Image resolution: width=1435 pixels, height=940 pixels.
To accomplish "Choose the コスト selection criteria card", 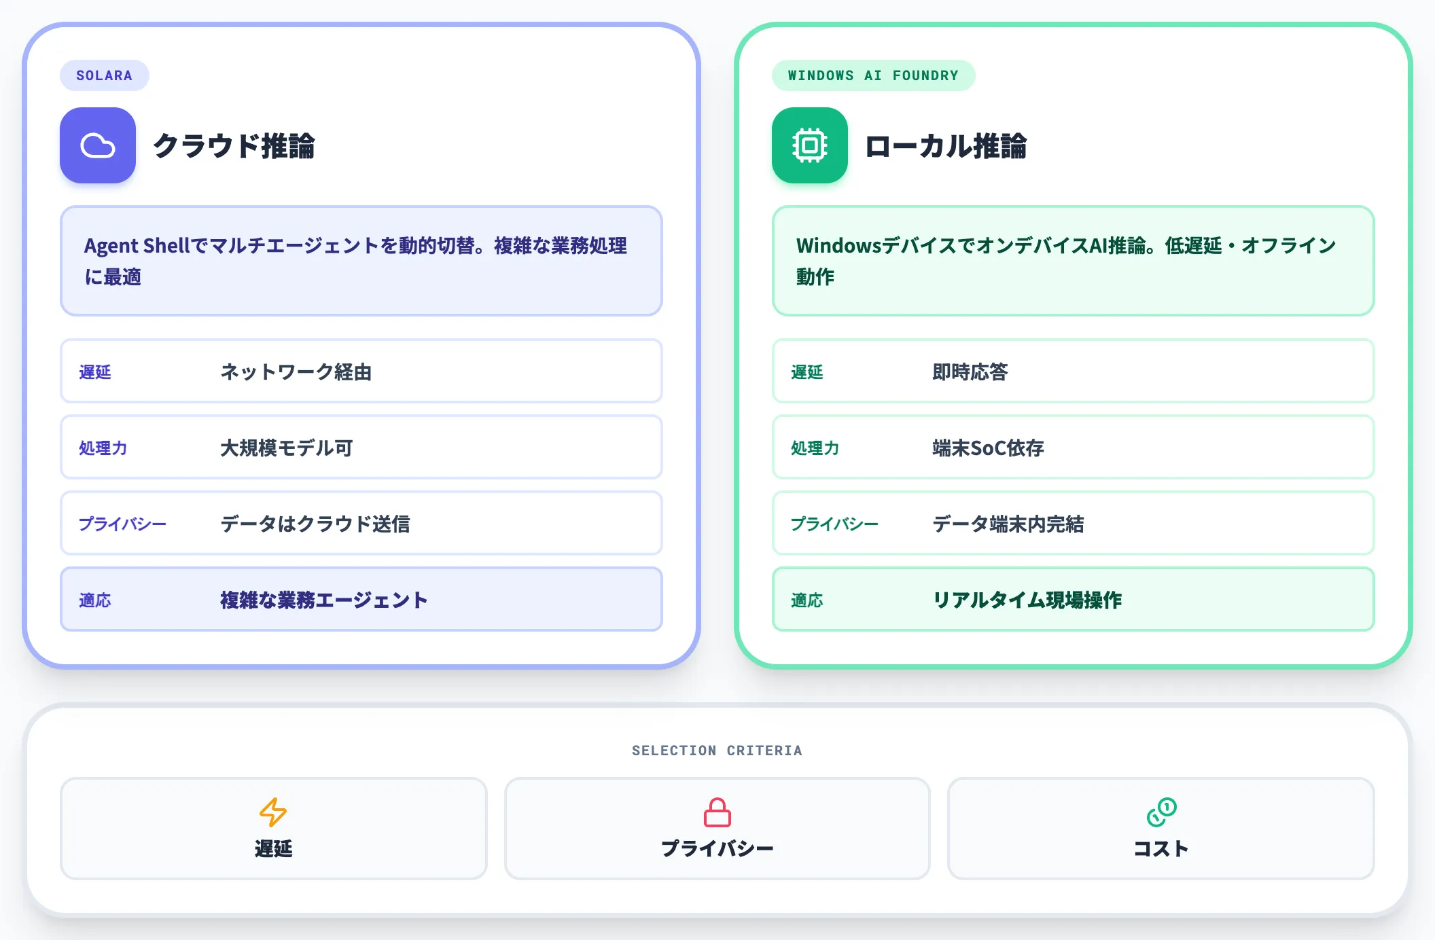I will pyautogui.click(x=1161, y=829).
